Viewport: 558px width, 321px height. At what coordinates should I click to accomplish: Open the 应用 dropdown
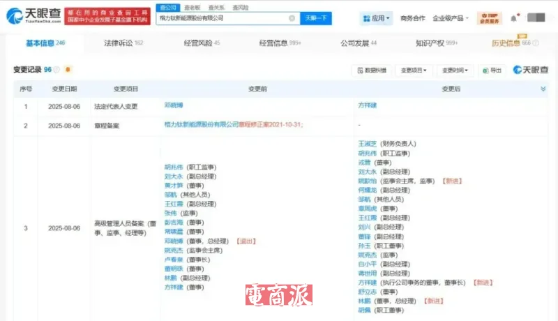(377, 18)
